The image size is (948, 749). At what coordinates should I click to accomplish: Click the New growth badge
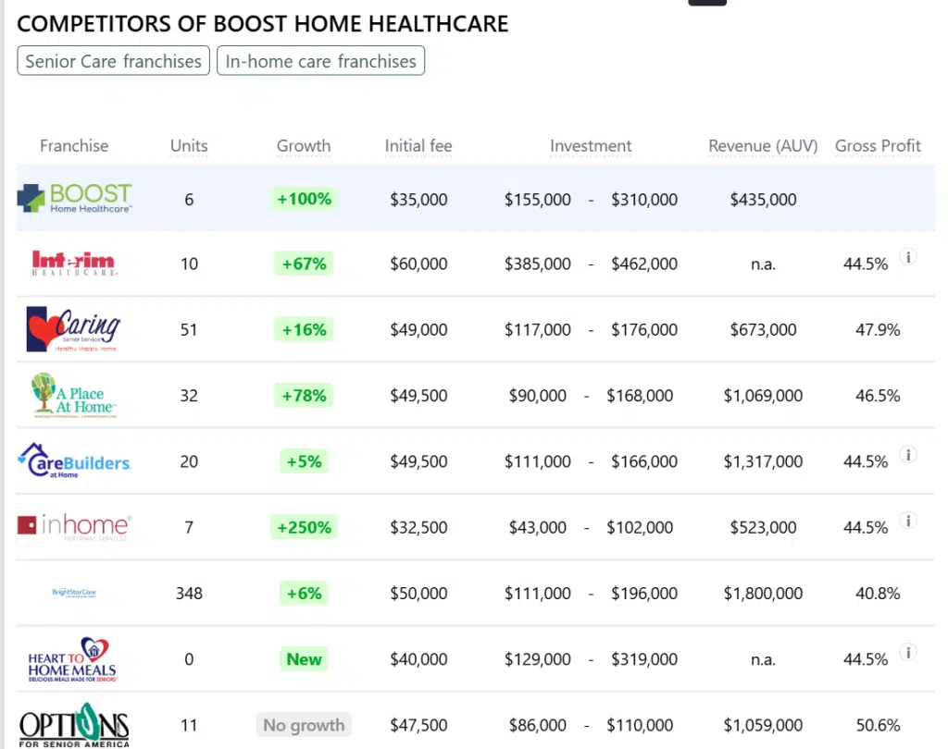tap(304, 659)
